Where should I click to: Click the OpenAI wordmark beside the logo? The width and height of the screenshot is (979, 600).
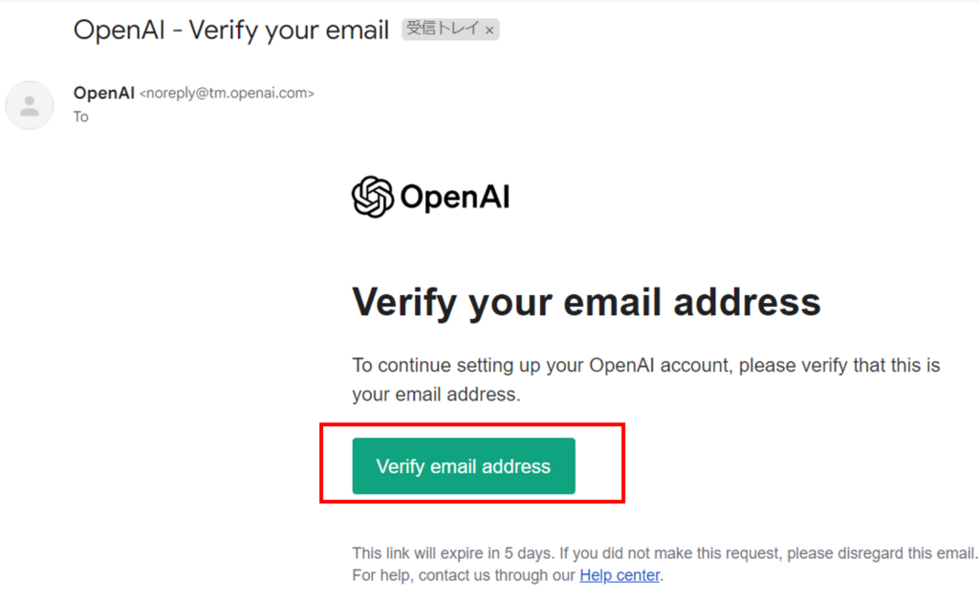tap(454, 197)
